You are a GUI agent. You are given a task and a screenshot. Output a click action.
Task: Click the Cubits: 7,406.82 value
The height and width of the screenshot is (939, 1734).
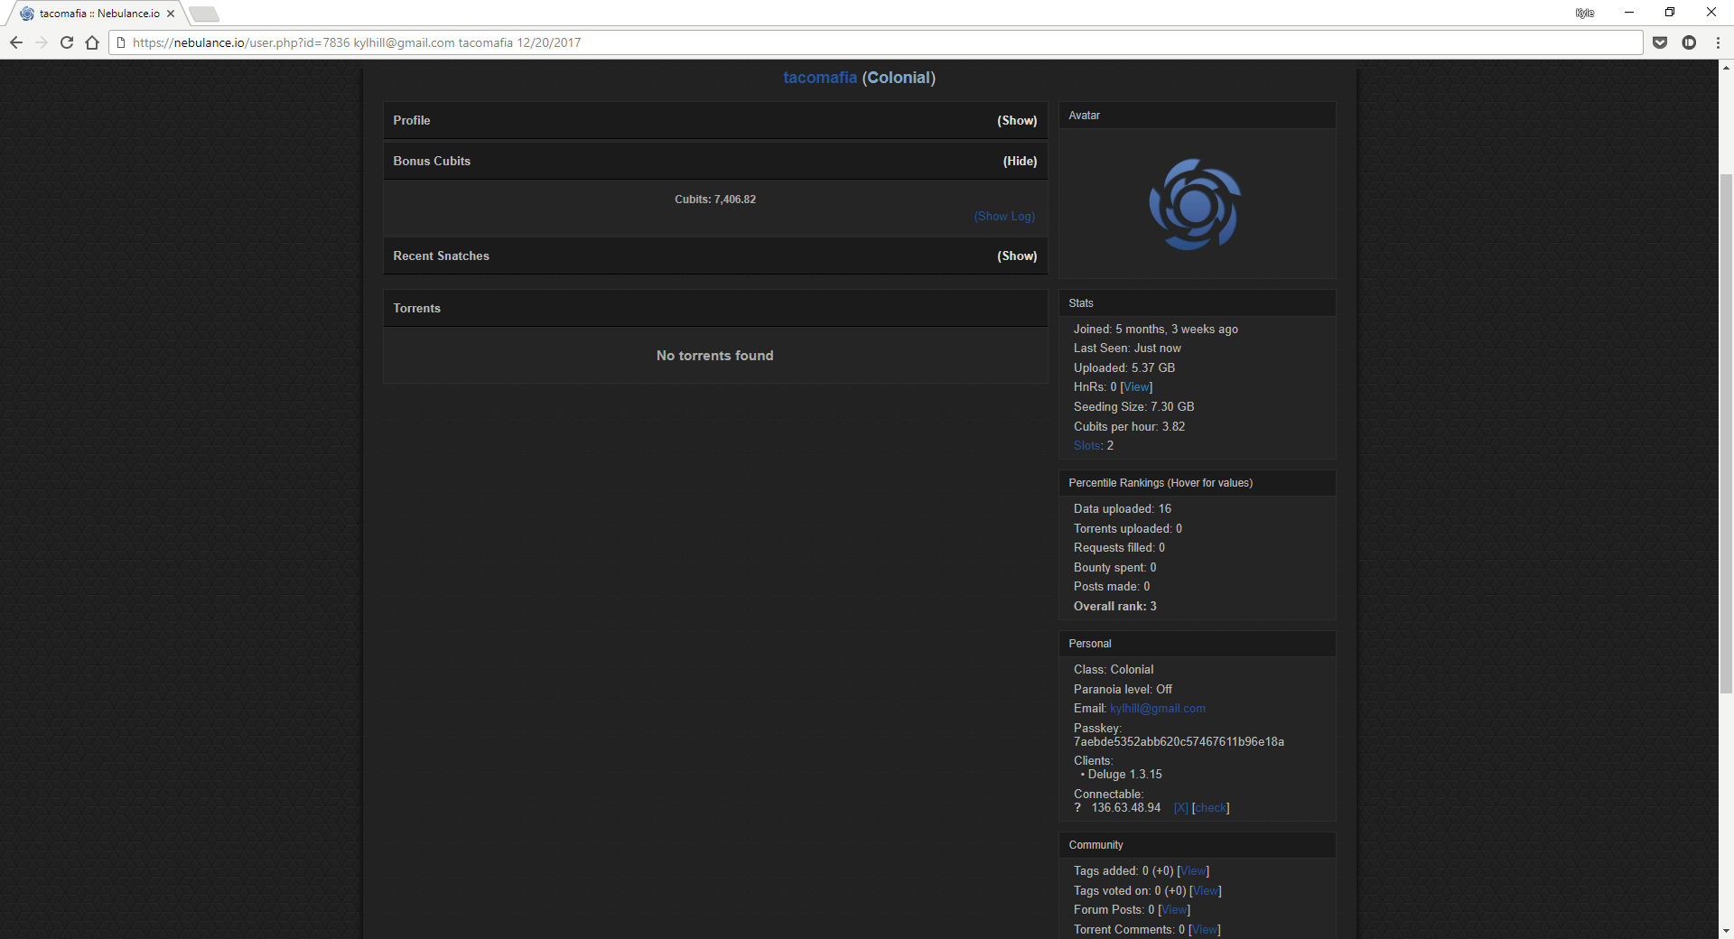[715, 200]
